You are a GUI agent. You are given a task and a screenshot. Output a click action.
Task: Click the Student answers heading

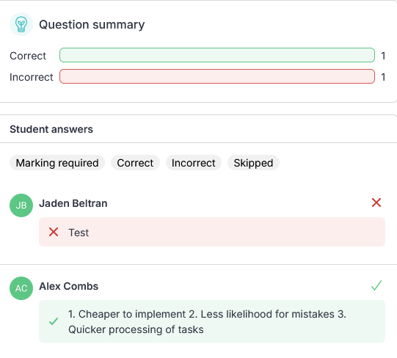51,129
